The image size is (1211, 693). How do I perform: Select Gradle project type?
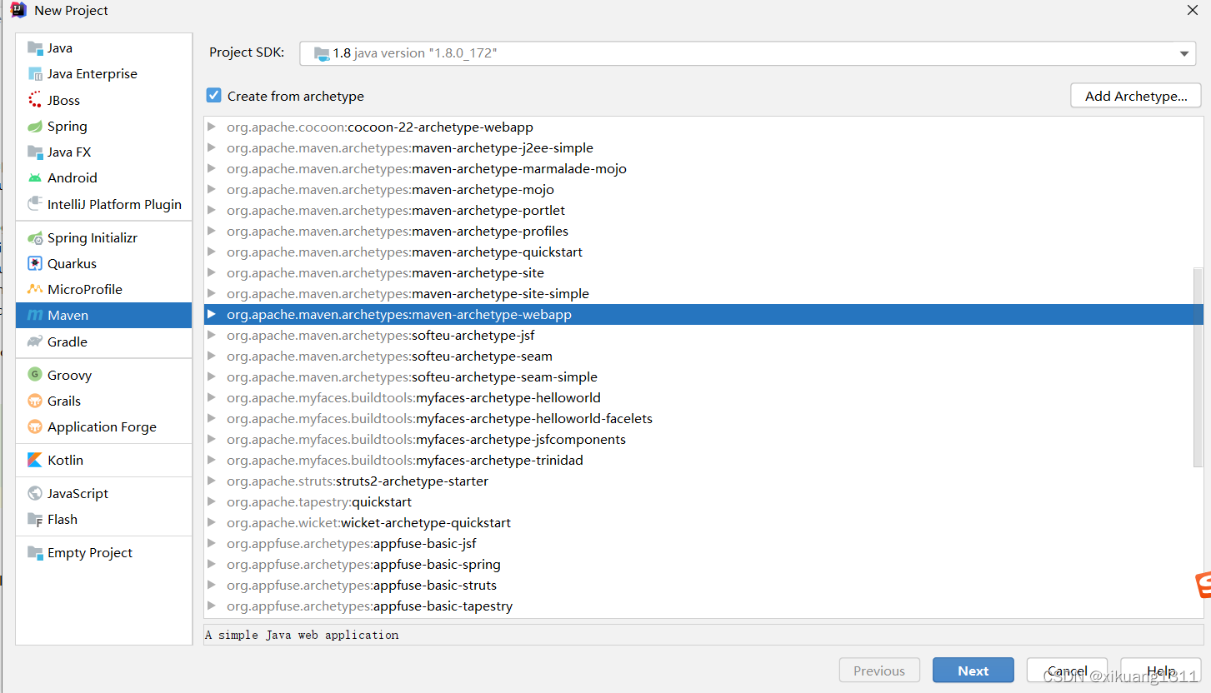[104, 342]
